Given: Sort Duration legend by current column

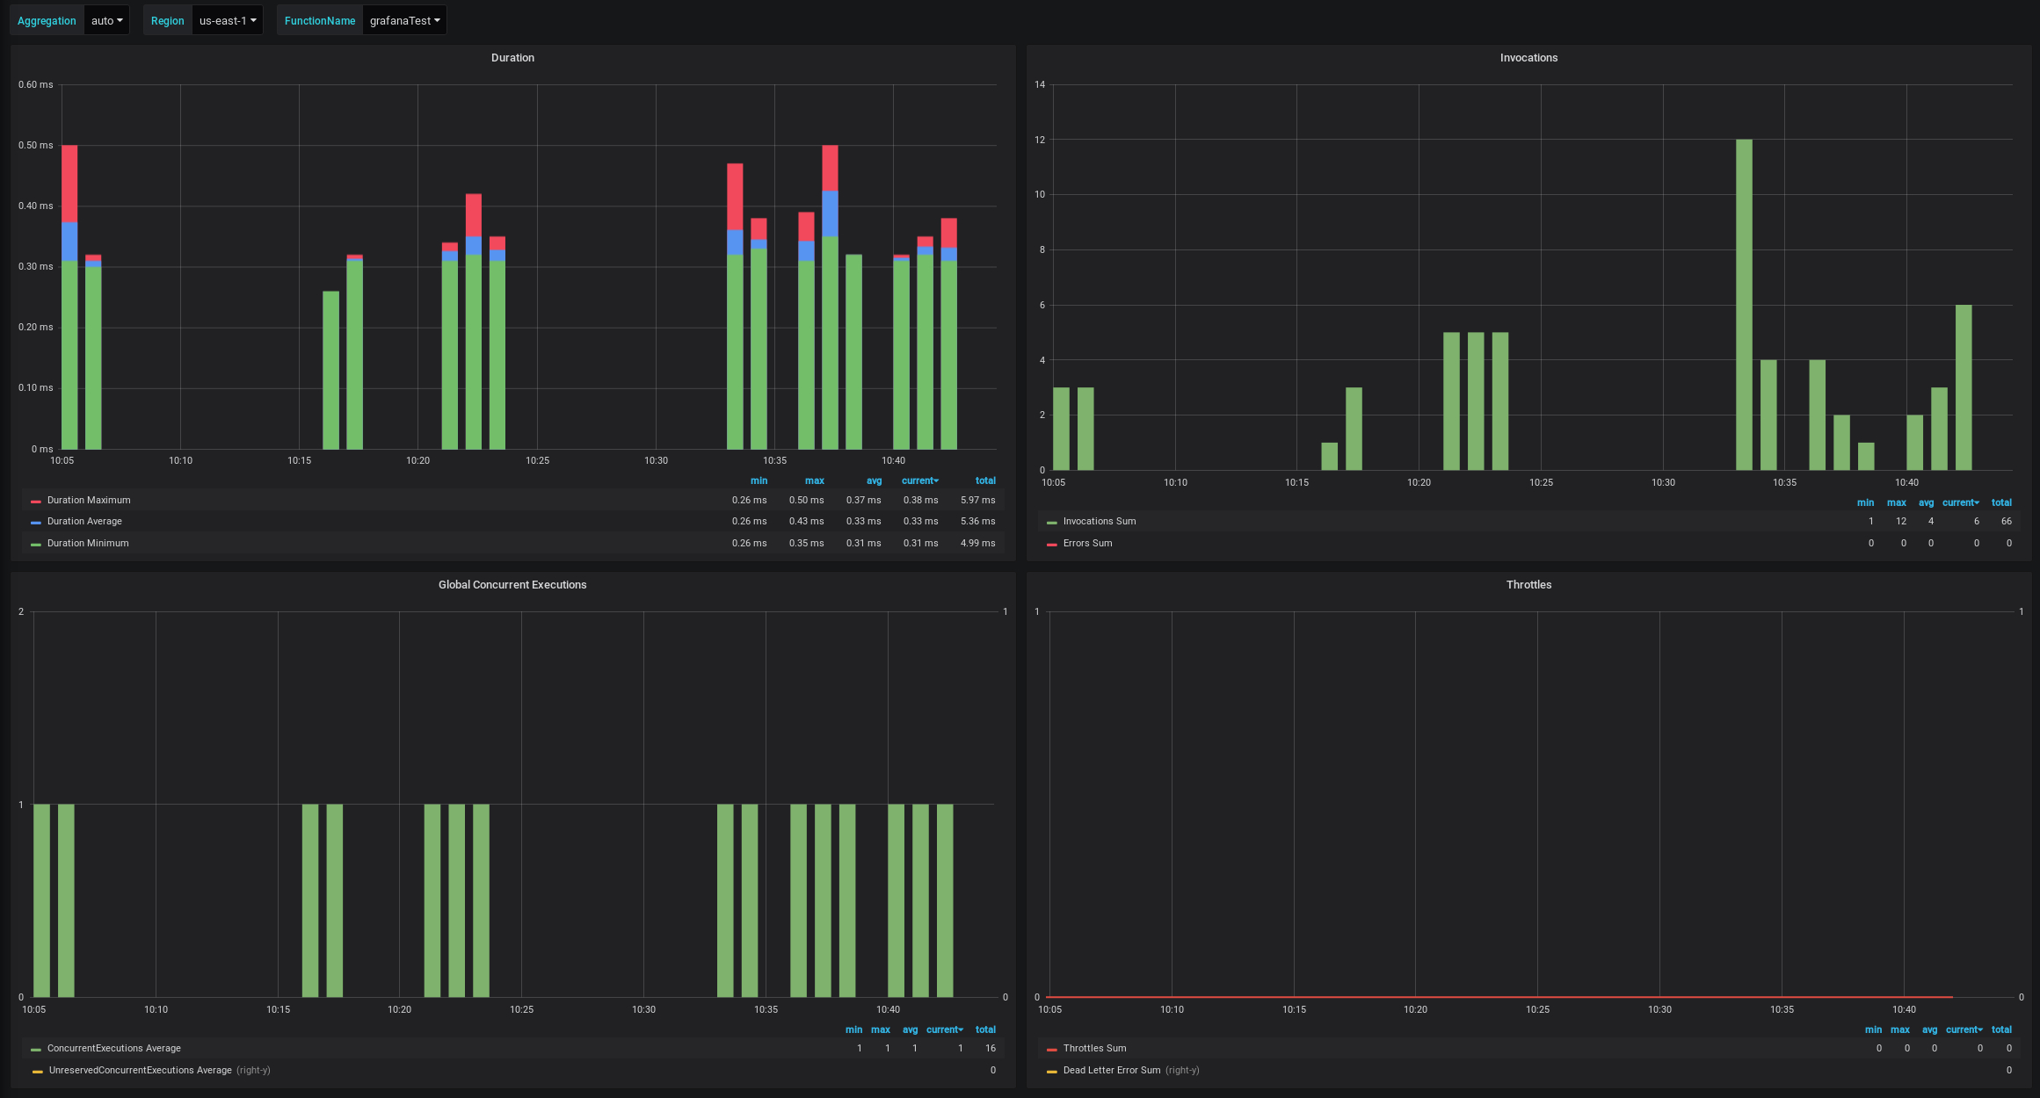Looking at the screenshot, I should point(920,481).
